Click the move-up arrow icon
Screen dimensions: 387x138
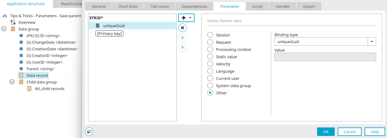[x=182, y=38]
